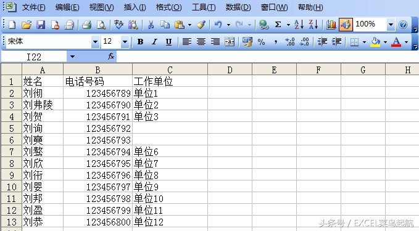Image resolution: width=419 pixels, height=231 pixels.
Task: Open a file with the Open folder icon
Action: 27,25
